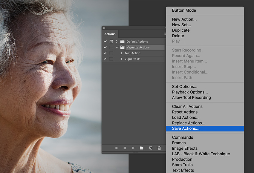Create new action with page icon
The image size is (254, 173).
coord(151,148)
